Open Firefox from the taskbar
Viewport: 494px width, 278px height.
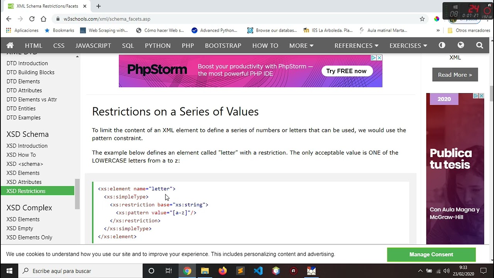(222, 271)
